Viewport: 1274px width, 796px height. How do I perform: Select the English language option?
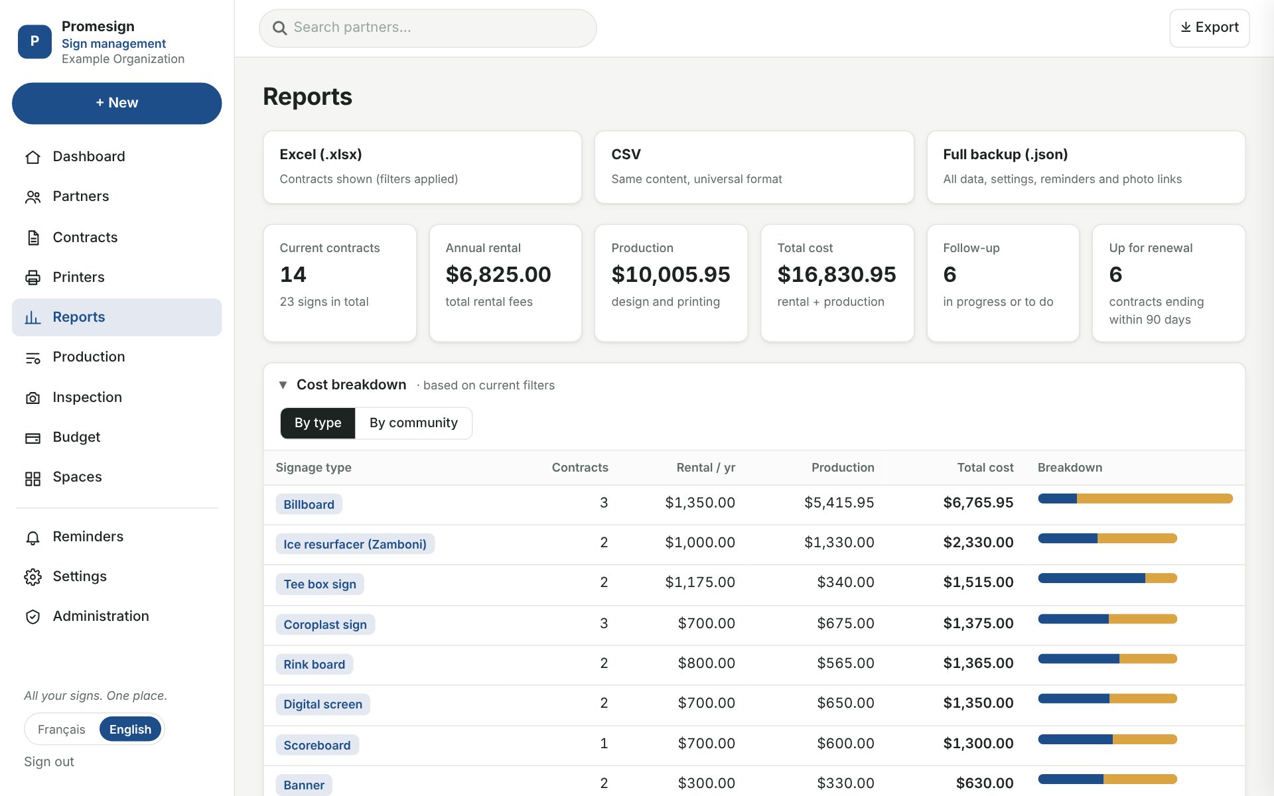tap(130, 729)
